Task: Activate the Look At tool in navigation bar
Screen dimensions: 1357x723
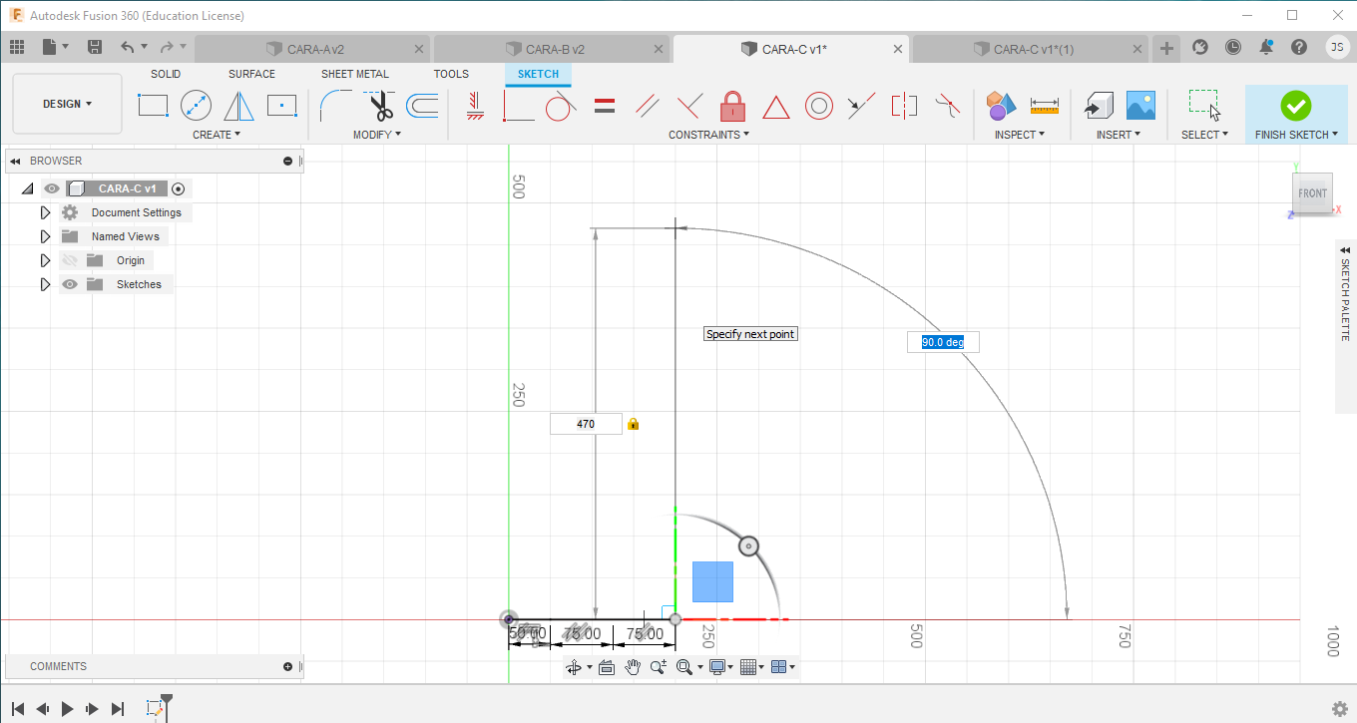Action: click(x=606, y=667)
